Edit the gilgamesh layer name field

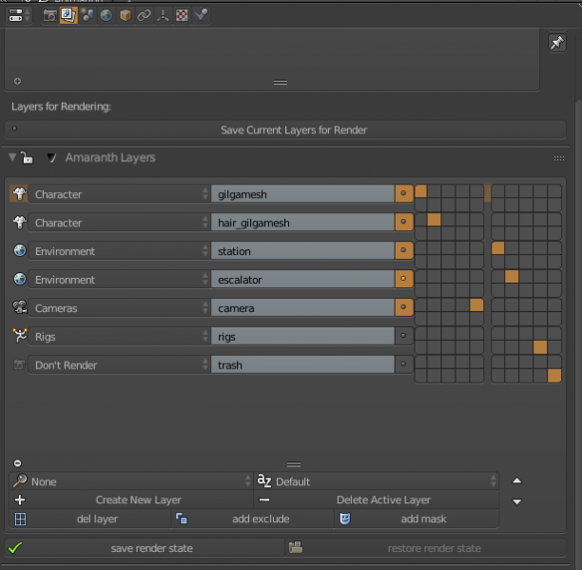[302, 194]
